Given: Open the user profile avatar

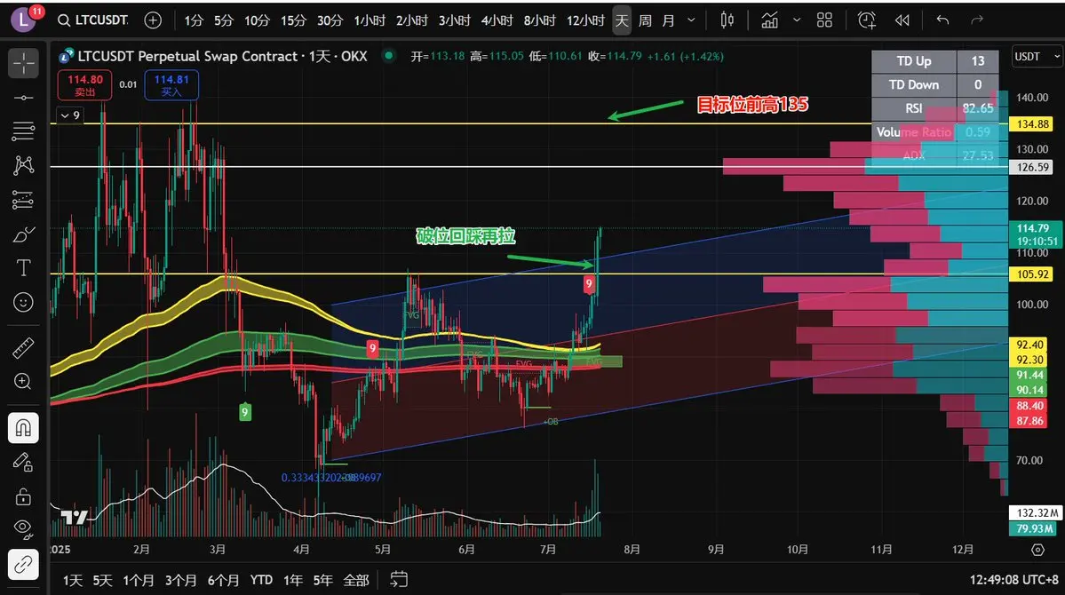Looking at the screenshot, I should pyautogui.click(x=24, y=20).
